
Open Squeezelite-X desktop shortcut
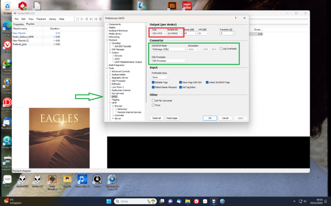tap(82, 181)
